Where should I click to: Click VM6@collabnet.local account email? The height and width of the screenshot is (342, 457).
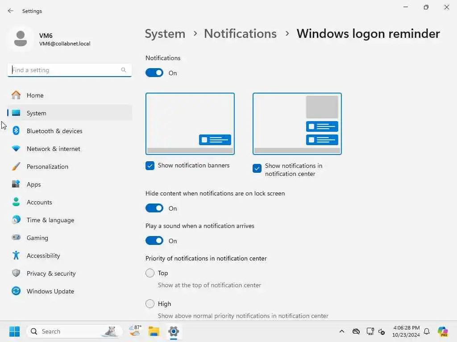[65, 44]
